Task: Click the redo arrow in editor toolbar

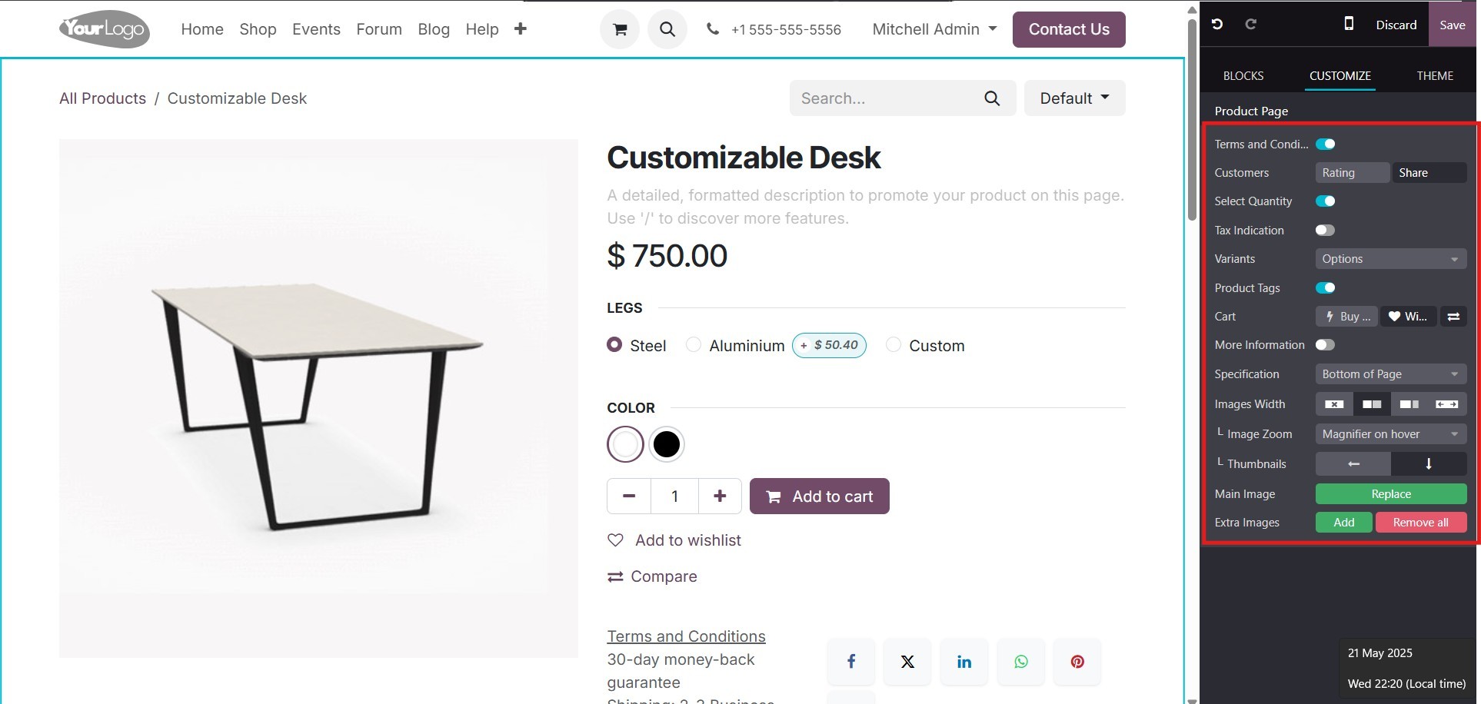Action: click(1251, 25)
